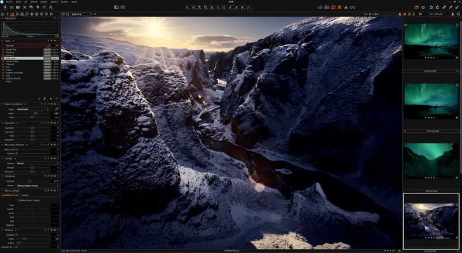Click the Import images icon in toolbar
Viewport: 462px width, 253px height.
coord(5,7)
